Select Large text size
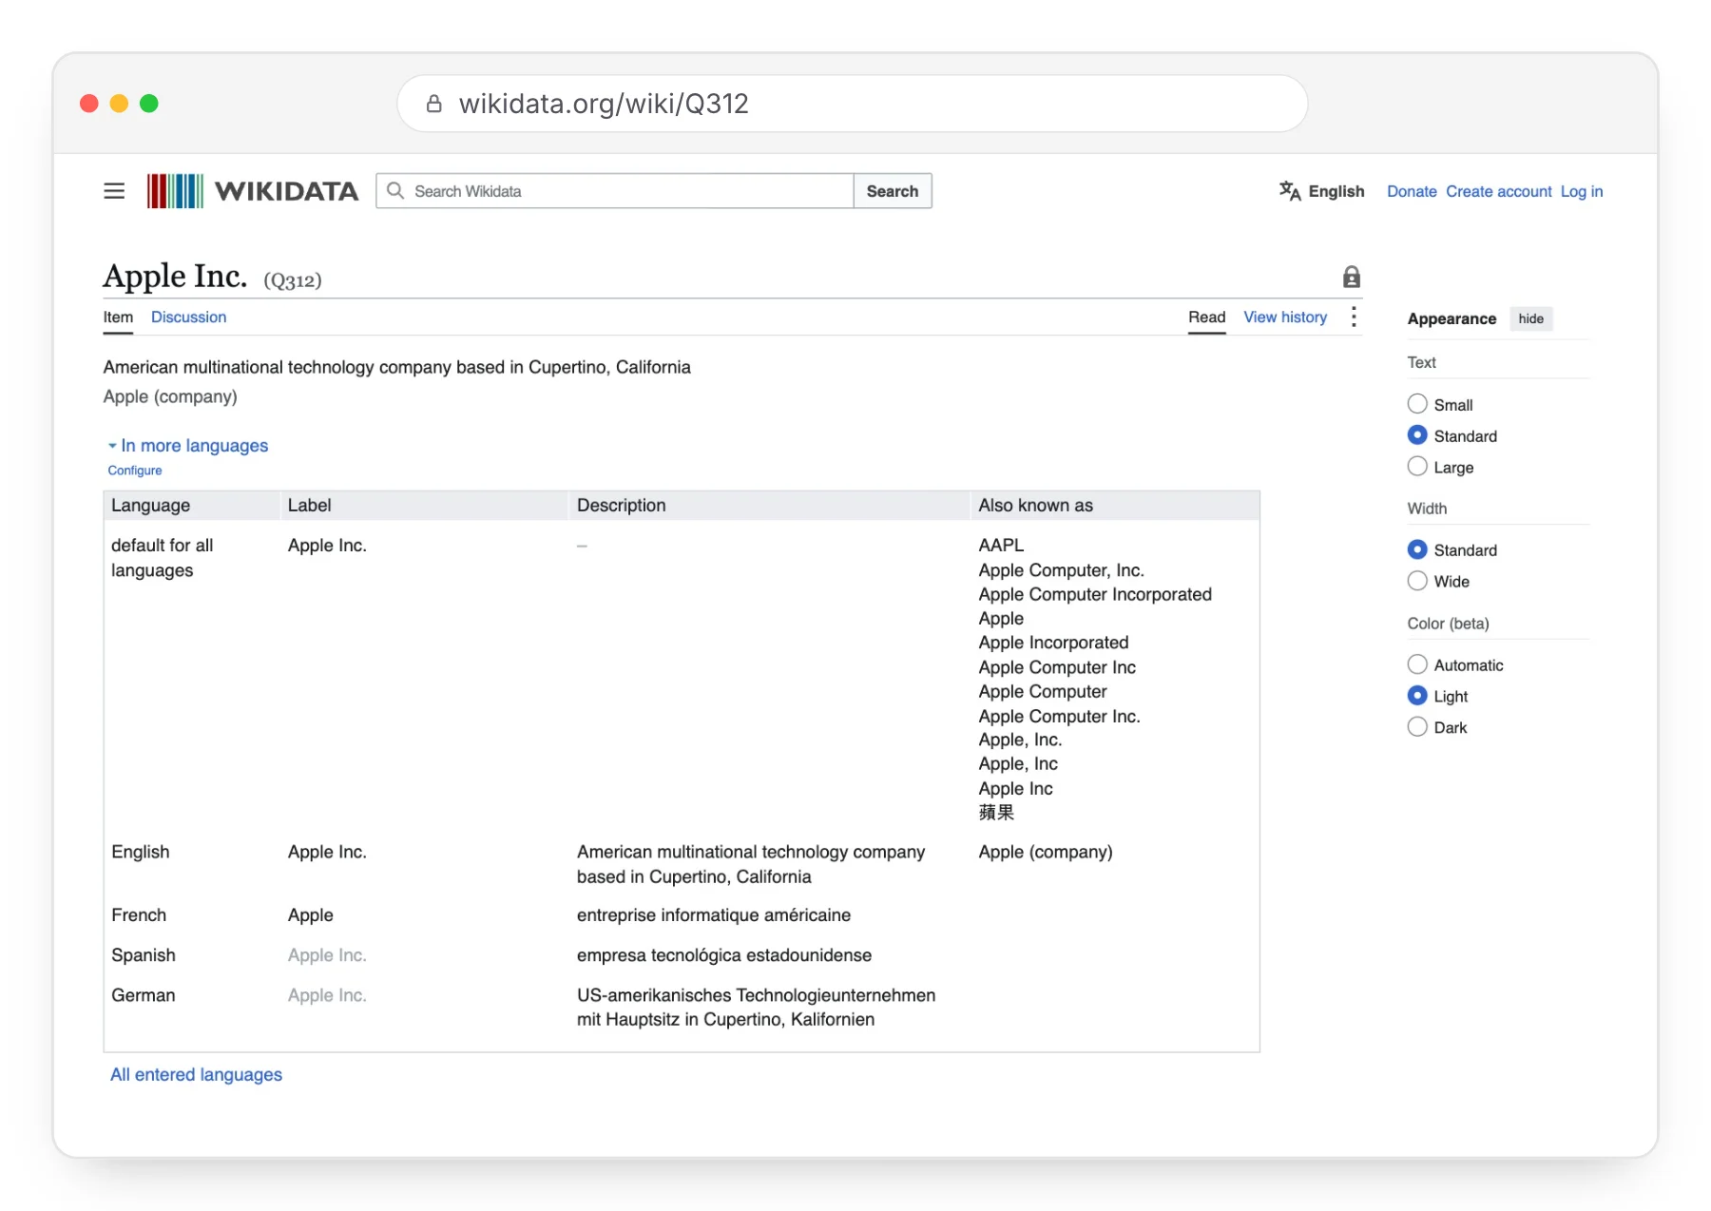Screen dimensions: 1711x1211 point(1416,467)
